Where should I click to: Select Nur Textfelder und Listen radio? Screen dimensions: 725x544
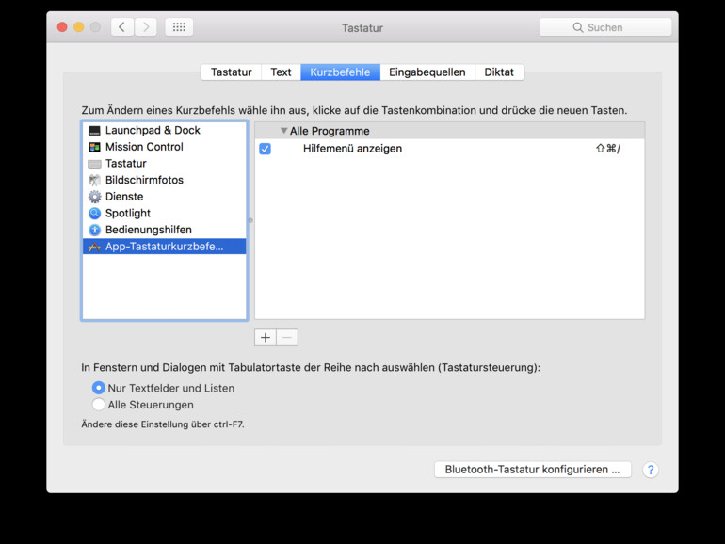pyautogui.click(x=98, y=388)
